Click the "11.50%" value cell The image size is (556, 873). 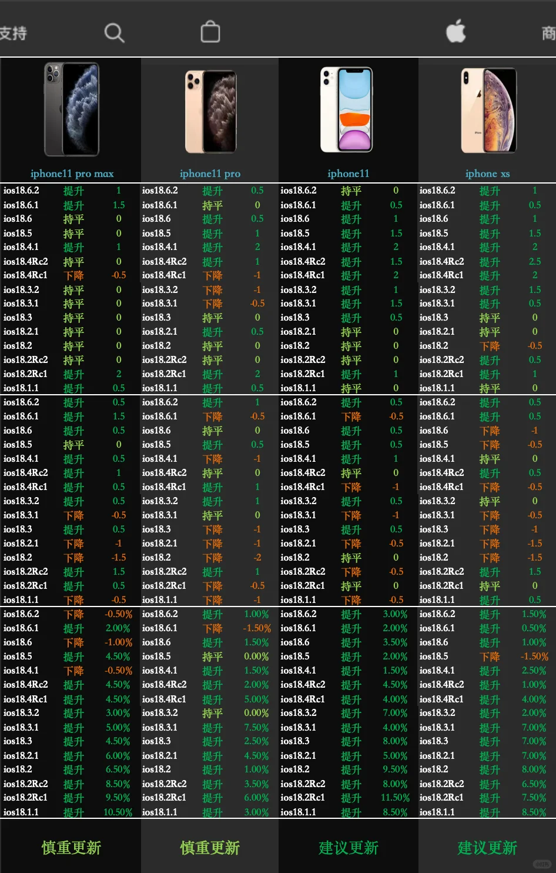pos(396,798)
